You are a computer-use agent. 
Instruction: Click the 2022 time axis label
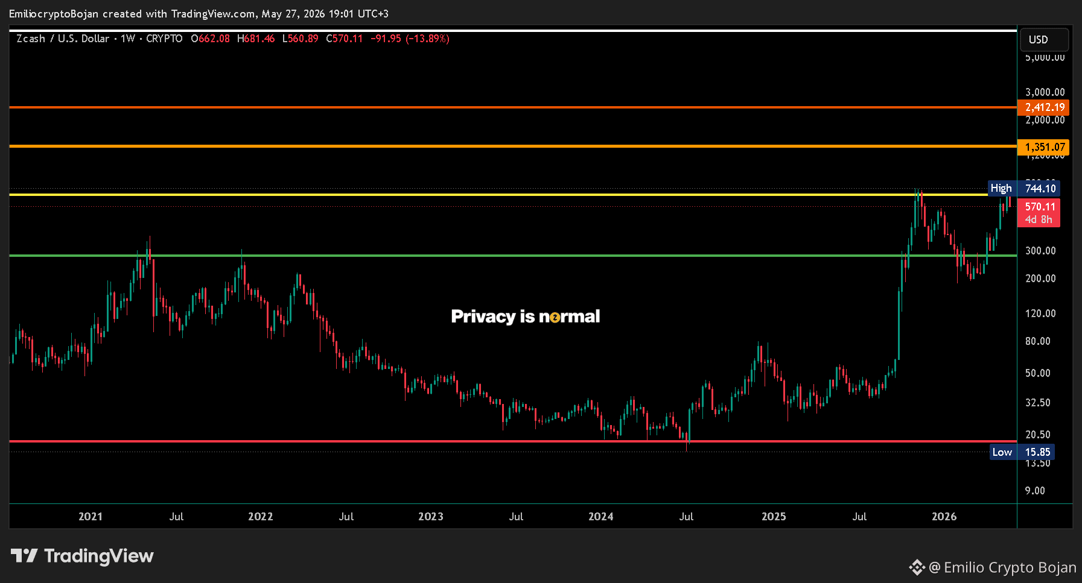(x=261, y=517)
